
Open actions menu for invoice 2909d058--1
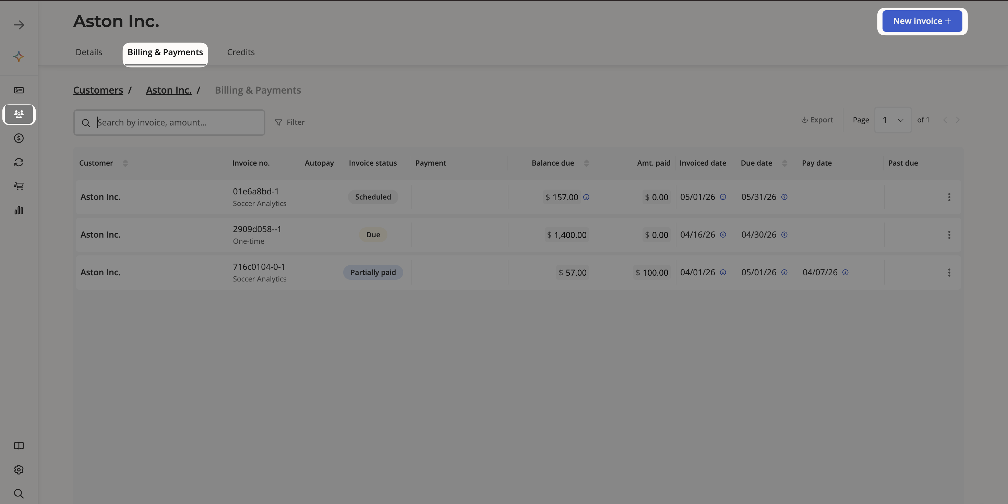949,235
